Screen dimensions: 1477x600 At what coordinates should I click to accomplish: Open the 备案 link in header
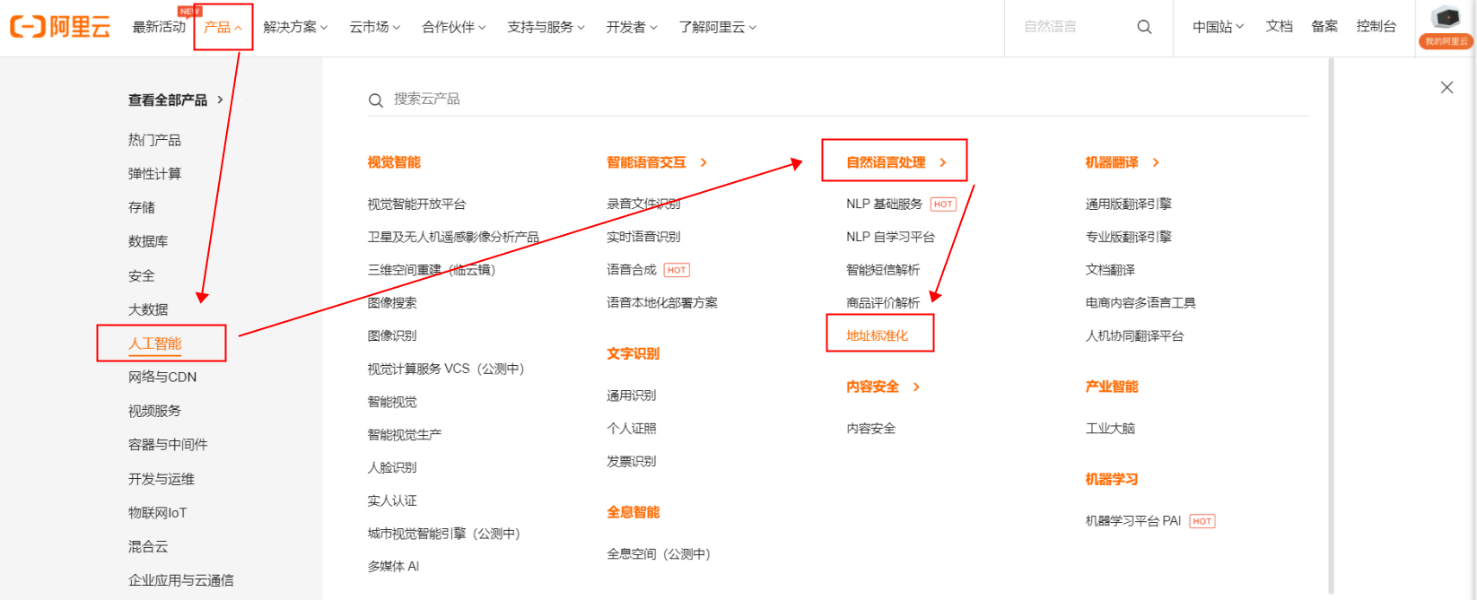(1324, 27)
